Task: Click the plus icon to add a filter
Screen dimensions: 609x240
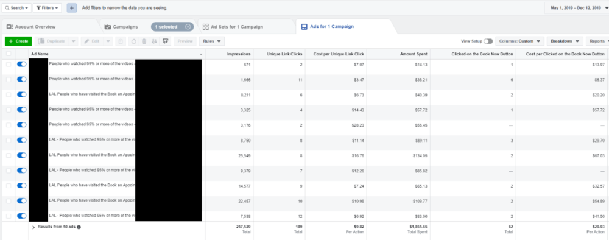Action: [71, 8]
